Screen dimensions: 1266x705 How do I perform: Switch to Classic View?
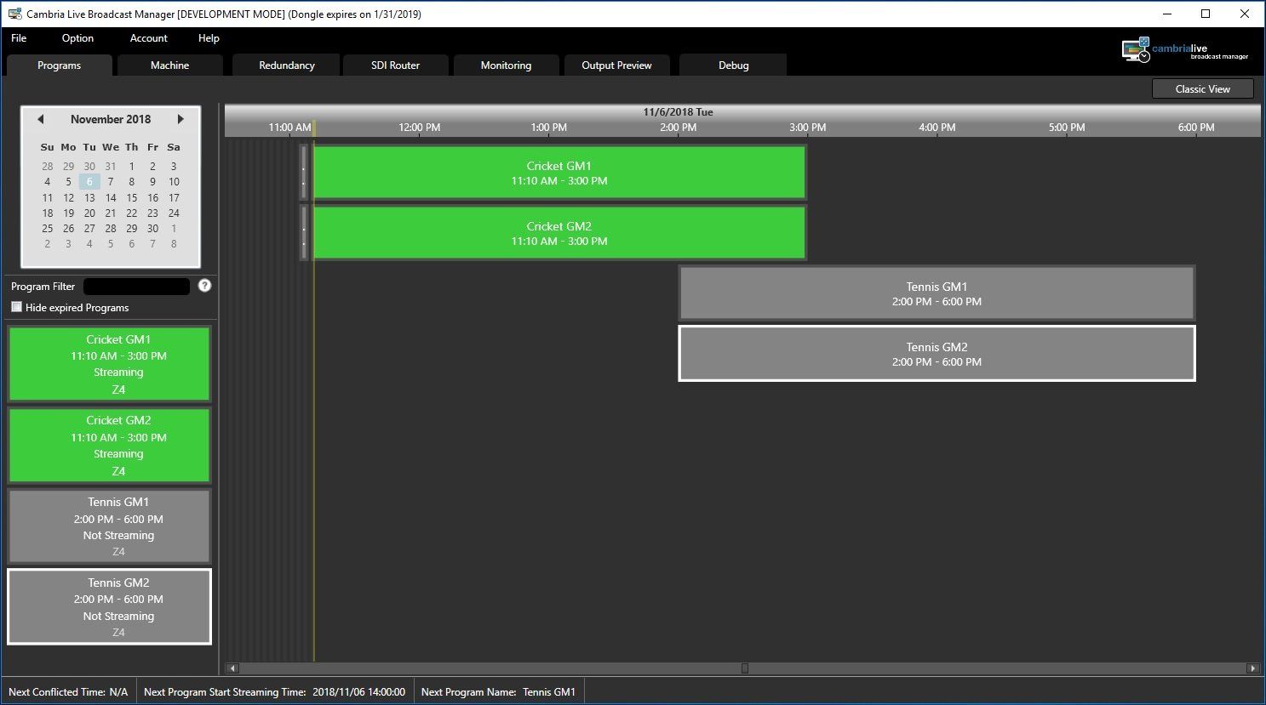[1202, 89]
